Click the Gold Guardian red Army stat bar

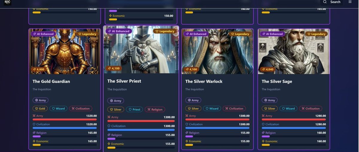point(65,119)
